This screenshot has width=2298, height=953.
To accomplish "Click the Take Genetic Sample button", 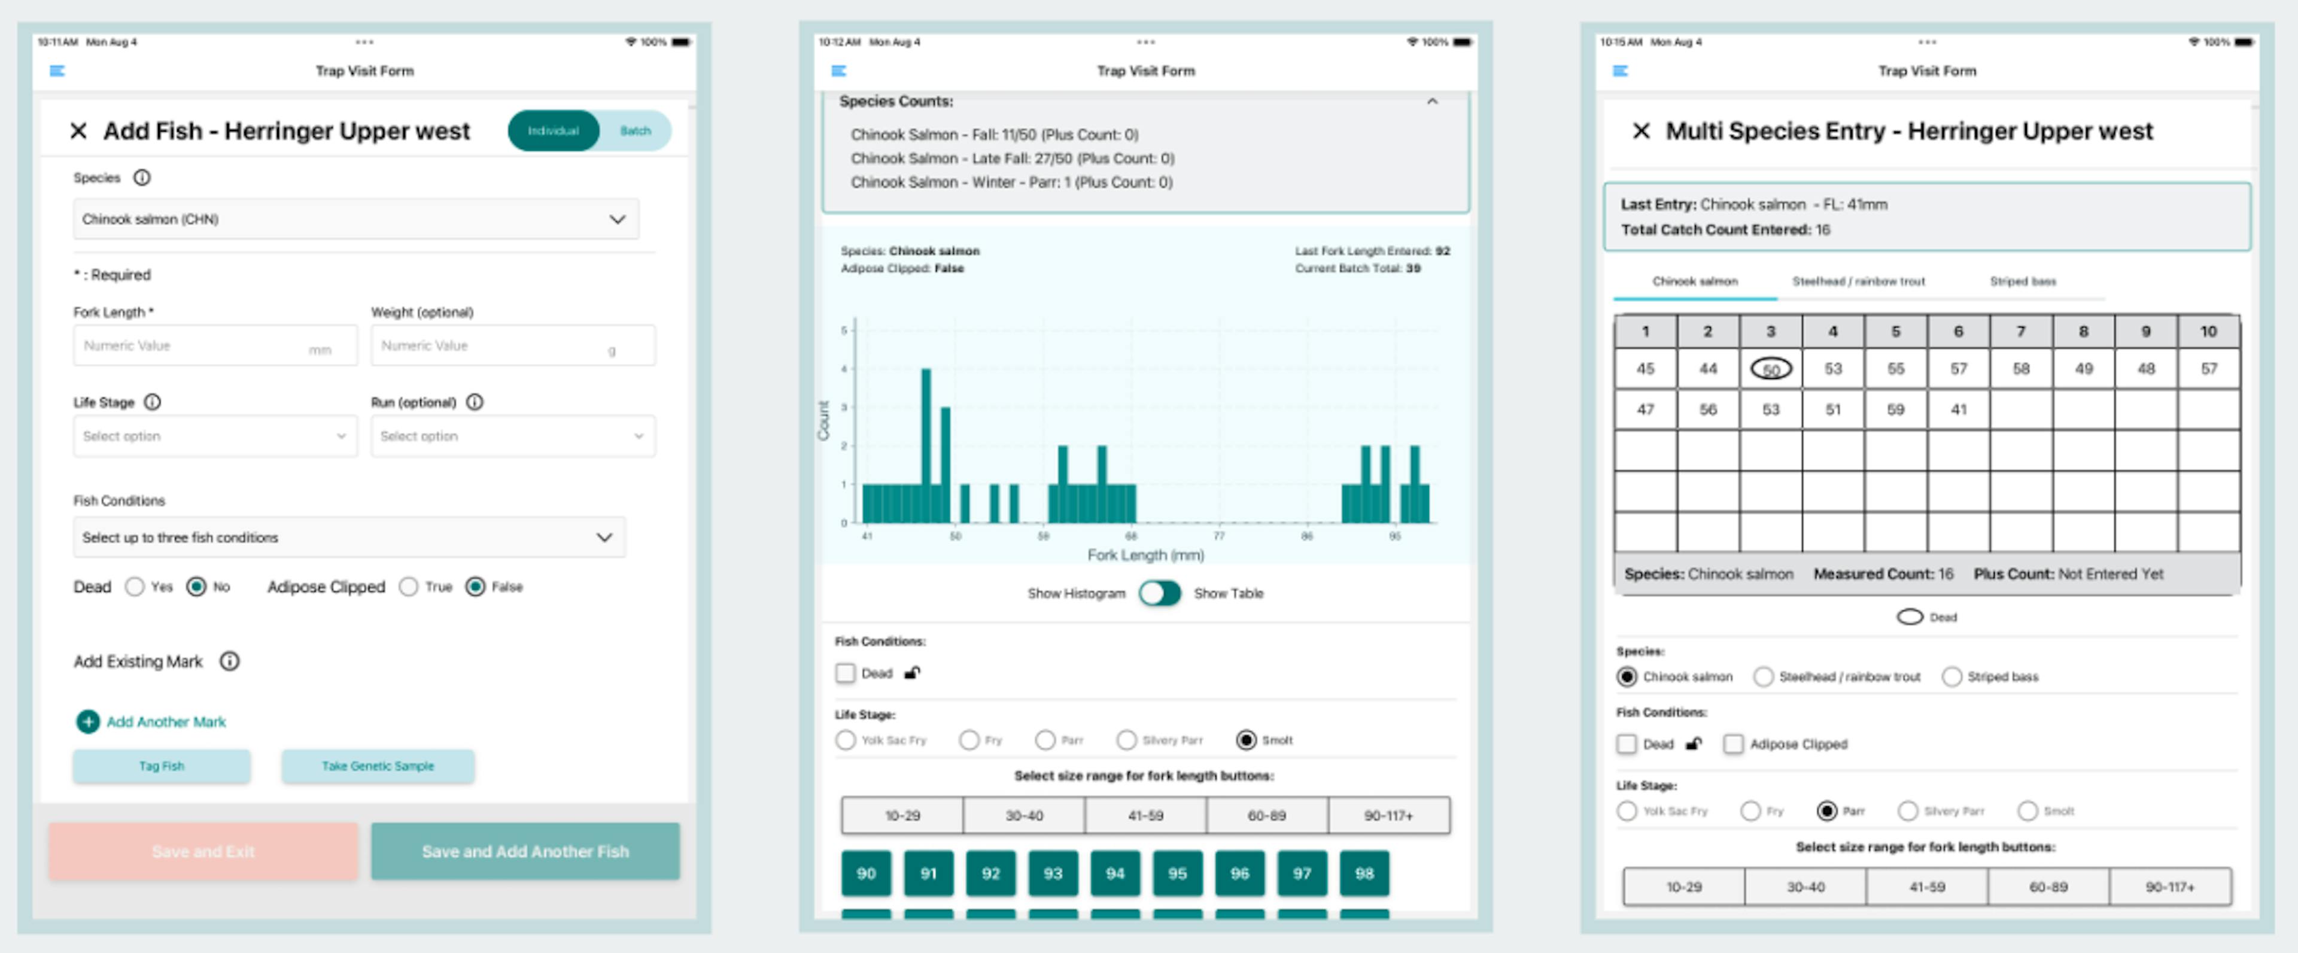I will (x=378, y=766).
